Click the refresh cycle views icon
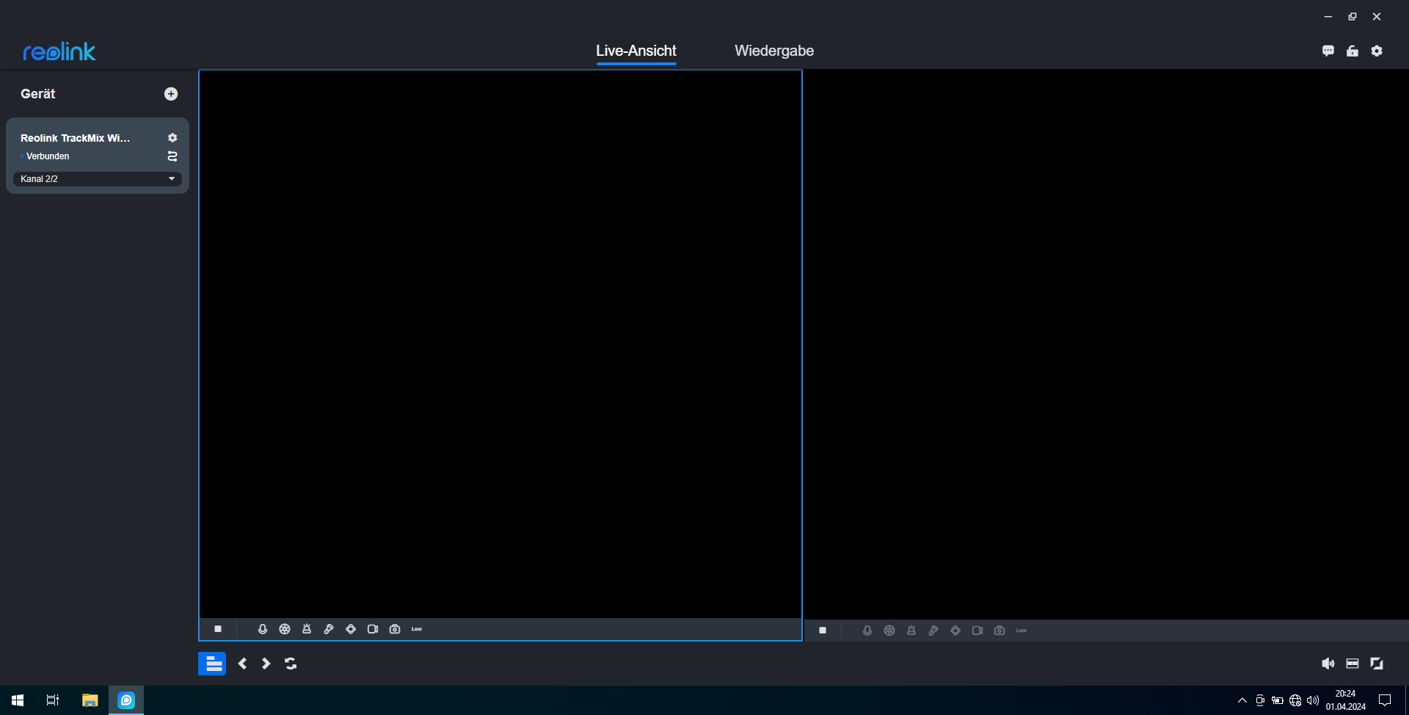The width and height of the screenshot is (1409, 715). click(291, 664)
